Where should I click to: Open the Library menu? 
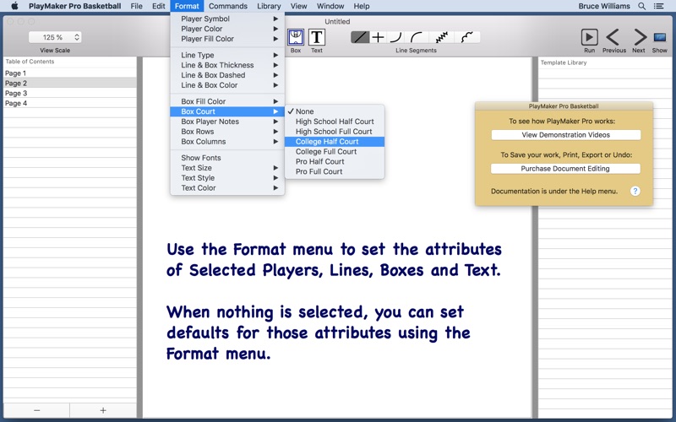click(269, 6)
